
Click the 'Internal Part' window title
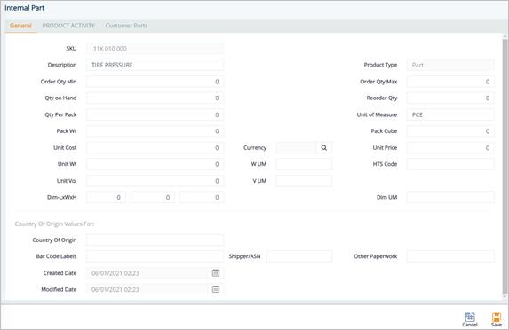tap(24, 8)
